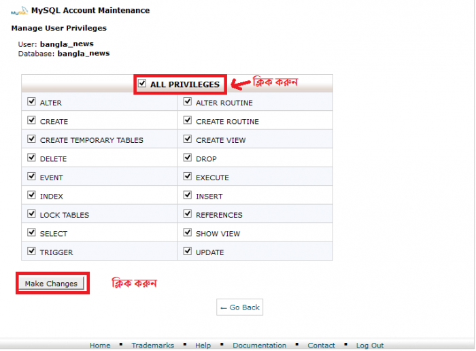Click the ALL PRIVILEGES label text
476x351 pixels.
(x=185, y=84)
